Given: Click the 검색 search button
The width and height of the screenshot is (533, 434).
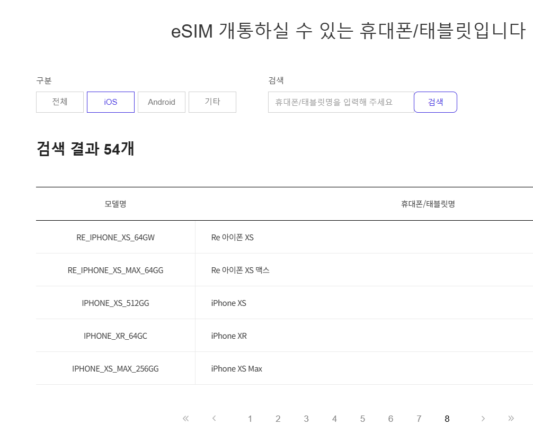Looking at the screenshot, I should [436, 102].
